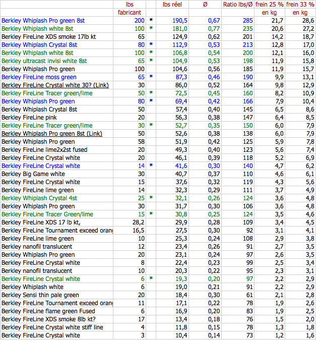Screen dimensions: 316x340
Task: Click the diameter value 0,14
Action: coord(214,335)
